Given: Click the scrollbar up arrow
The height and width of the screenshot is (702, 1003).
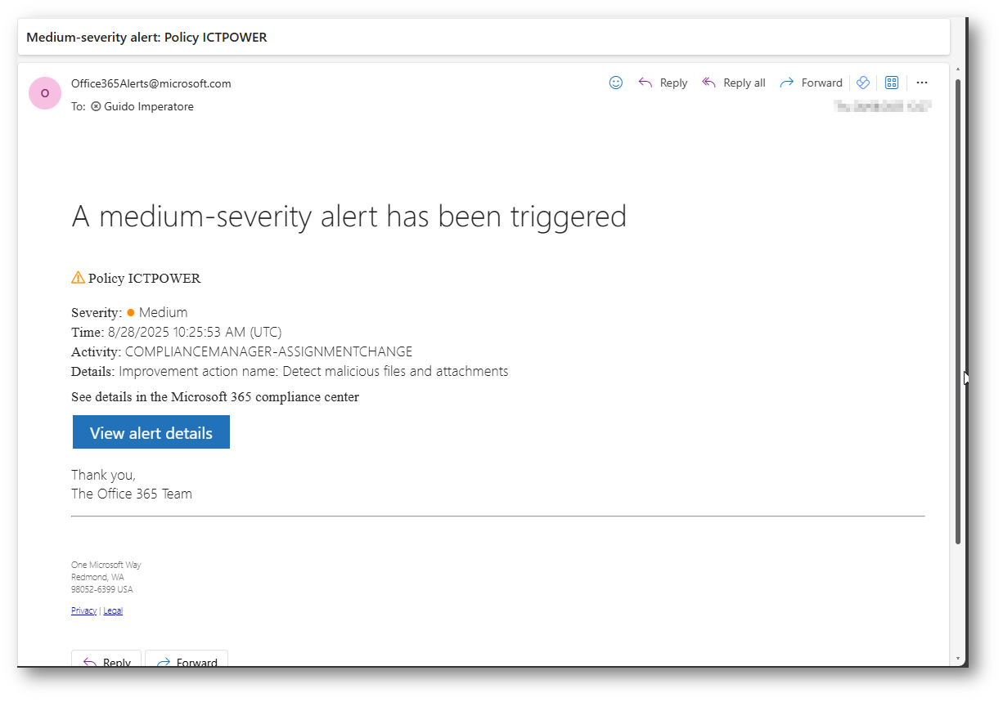Looking at the screenshot, I should click(958, 70).
